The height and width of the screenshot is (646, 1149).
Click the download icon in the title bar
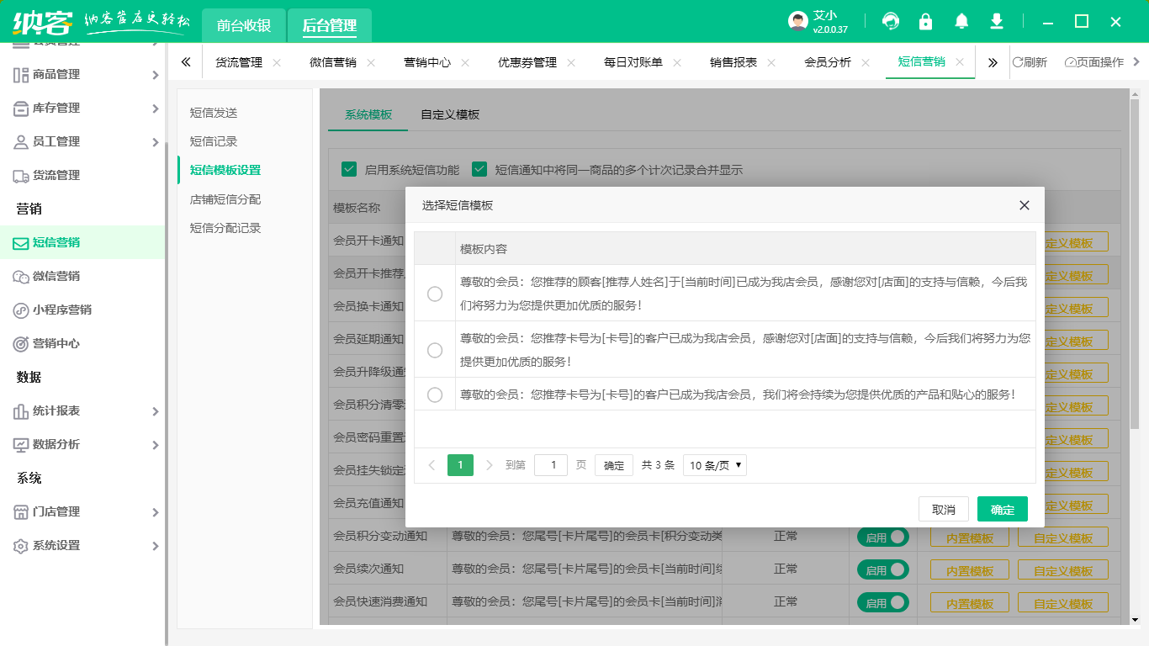click(996, 21)
